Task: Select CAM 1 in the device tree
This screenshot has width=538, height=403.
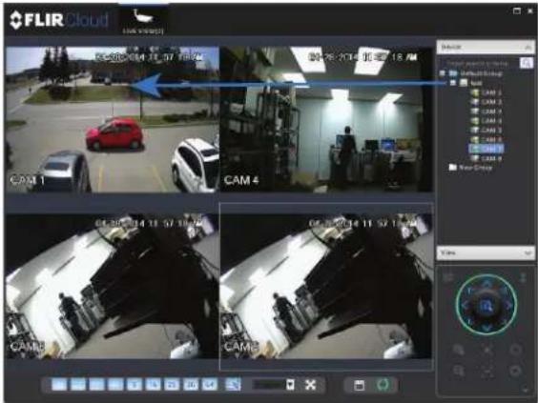Action: (x=486, y=92)
